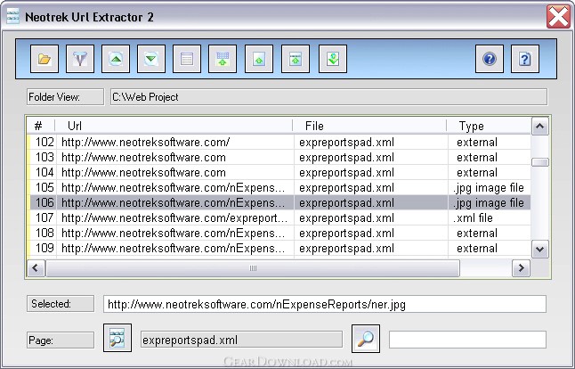Image resolution: width=575 pixels, height=369 pixels.
Task: Click expreportspad.xml file cell in row 103
Action: 346,157
